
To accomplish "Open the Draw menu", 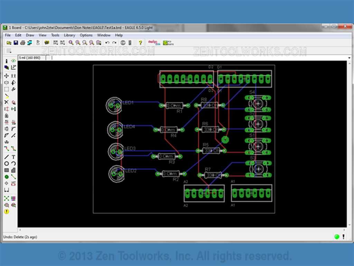I will (30, 35).
